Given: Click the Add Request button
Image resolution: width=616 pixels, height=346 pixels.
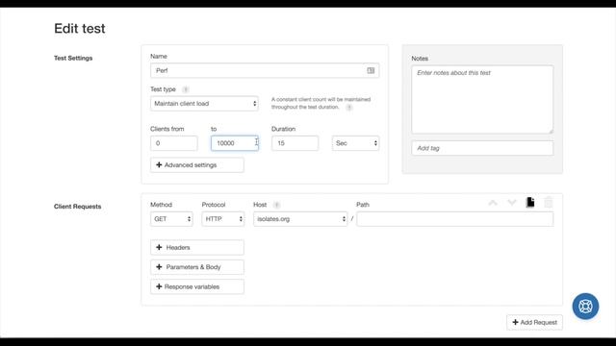Looking at the screenshot, I should pyautogui.click(x=534, y=323).
